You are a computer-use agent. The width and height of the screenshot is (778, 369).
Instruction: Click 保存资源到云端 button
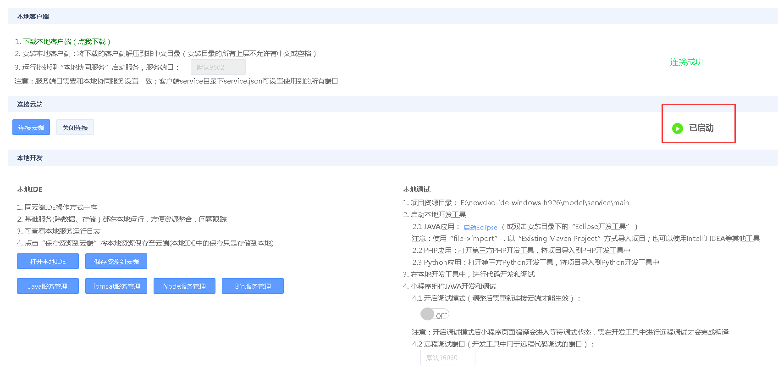tap(116, 261)
